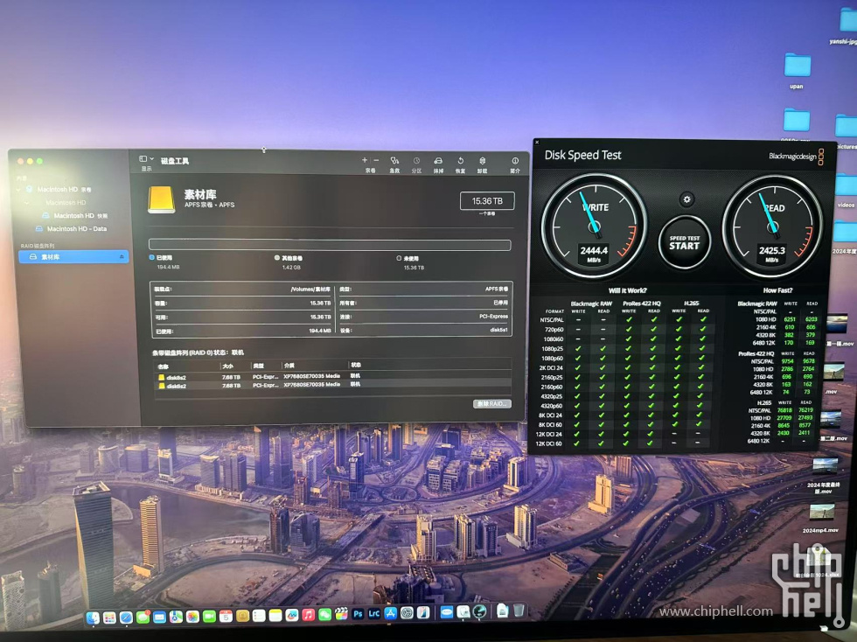Open the Info (简介) panel
Image resolution: width=857 pixels, height=642 pixels.
pyautogui.click(x=515, y=164)
